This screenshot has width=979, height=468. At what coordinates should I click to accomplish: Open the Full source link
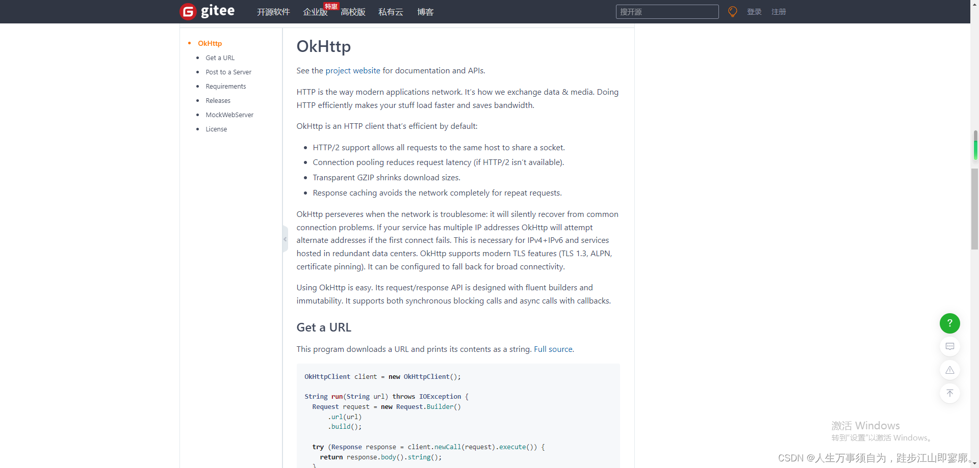[553, 349]
